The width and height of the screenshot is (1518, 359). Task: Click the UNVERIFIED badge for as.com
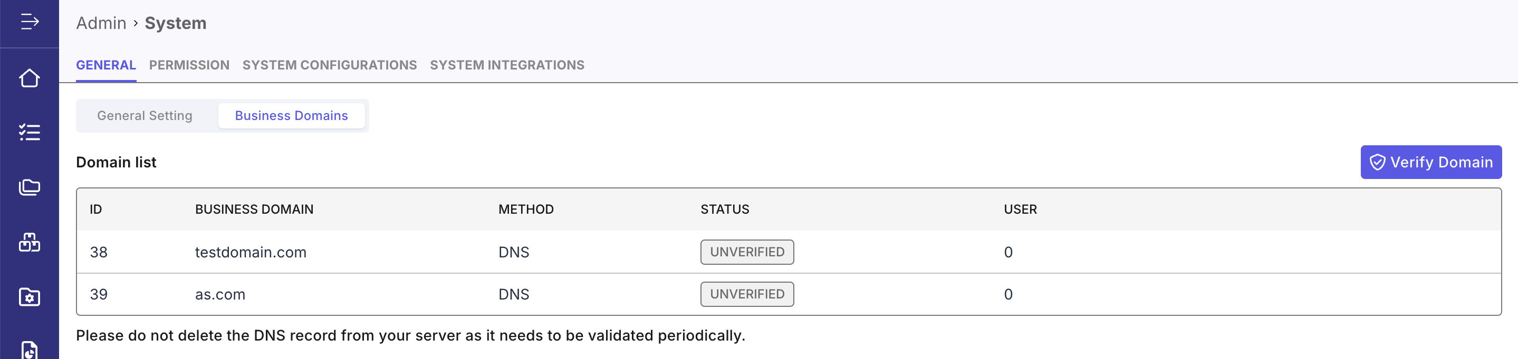tap(747, 294)
